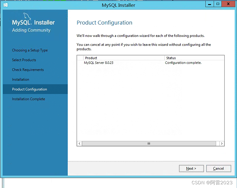Select the Select Products step

tap(24, 60)
